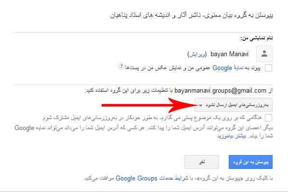Click the agreement text below the buttons
This screenshot has width=288, height=192.
(x=178, y=178)
